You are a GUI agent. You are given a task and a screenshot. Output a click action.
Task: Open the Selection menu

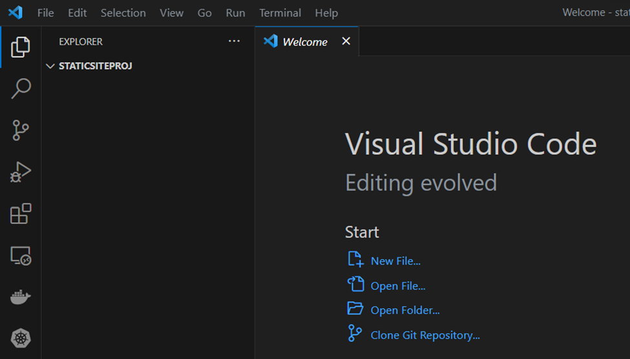click(123, 13)
